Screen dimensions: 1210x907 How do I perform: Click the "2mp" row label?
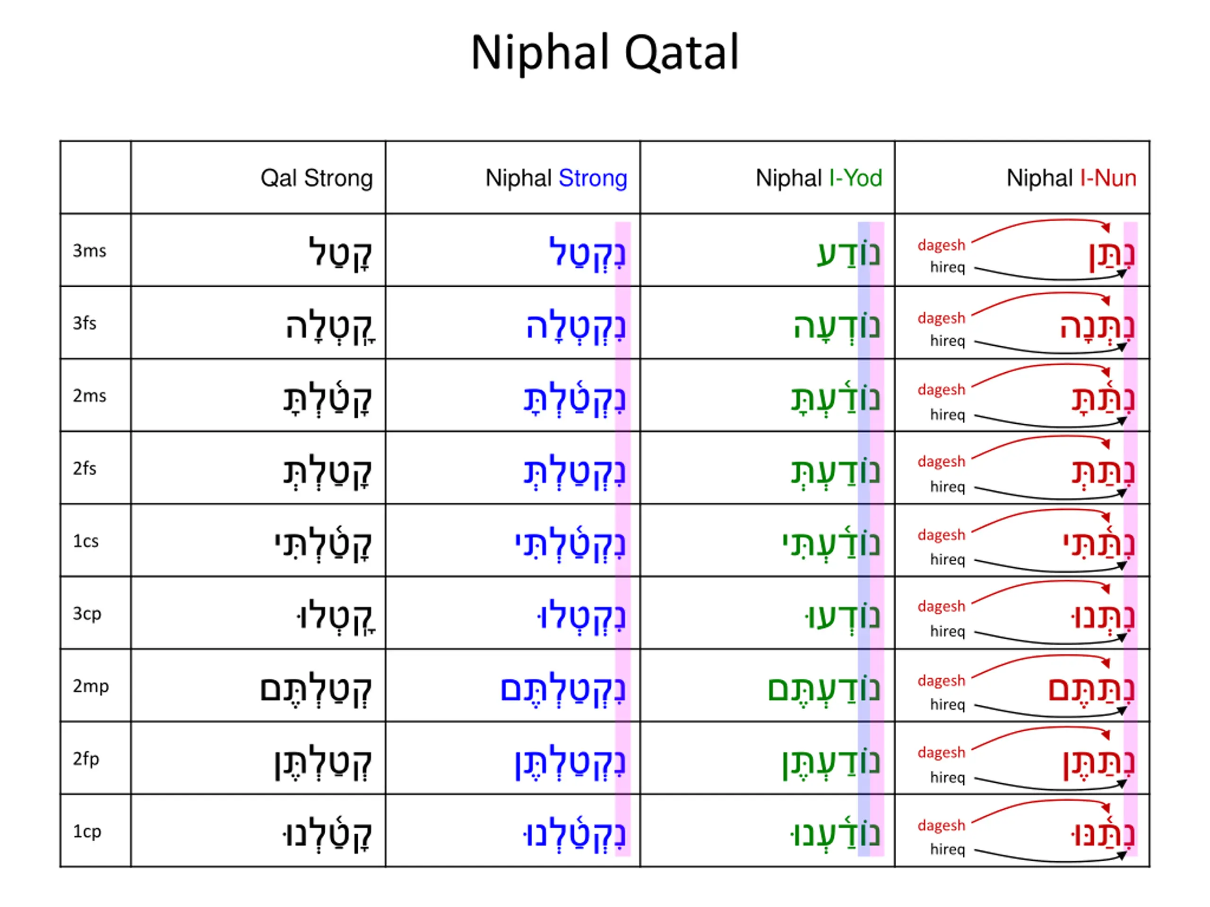pyautogui.click(x=91, y=686)
